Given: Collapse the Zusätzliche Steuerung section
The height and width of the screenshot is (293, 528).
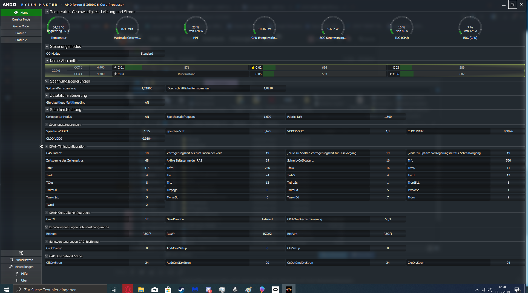Looking at the screenshot, I should click(x=47, y=95).
